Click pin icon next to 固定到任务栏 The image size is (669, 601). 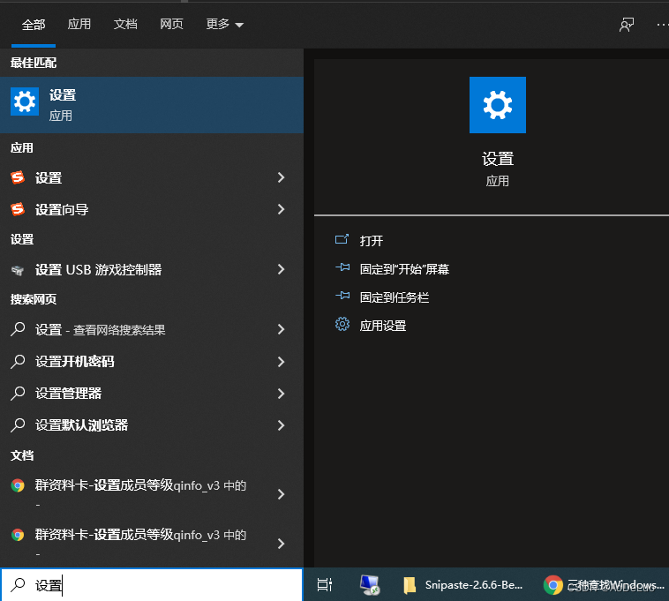[x=342, y=296]
